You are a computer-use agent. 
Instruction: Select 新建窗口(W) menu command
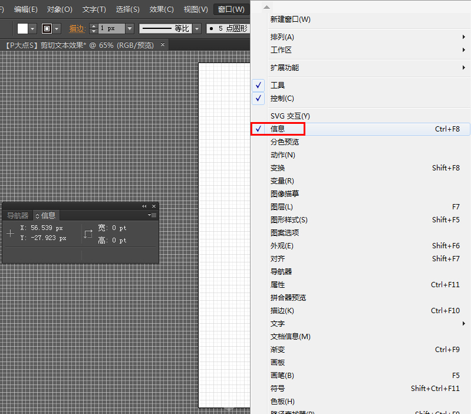pos(290,19)
